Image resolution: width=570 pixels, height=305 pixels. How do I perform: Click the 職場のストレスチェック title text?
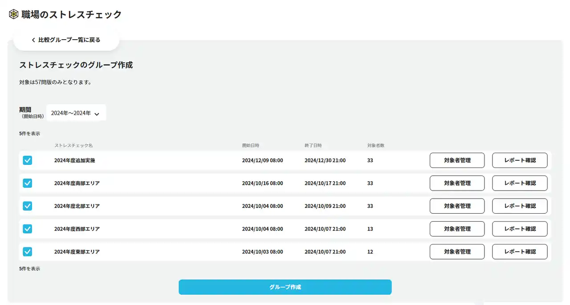72,14
